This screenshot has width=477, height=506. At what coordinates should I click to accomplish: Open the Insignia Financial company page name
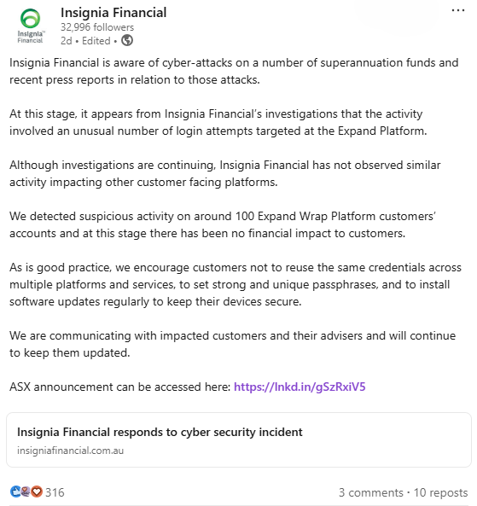(x=113, y=13)
